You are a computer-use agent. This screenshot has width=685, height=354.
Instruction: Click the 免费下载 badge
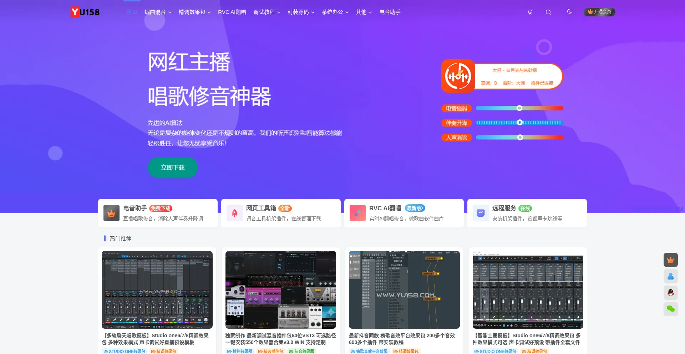[161, 209]
